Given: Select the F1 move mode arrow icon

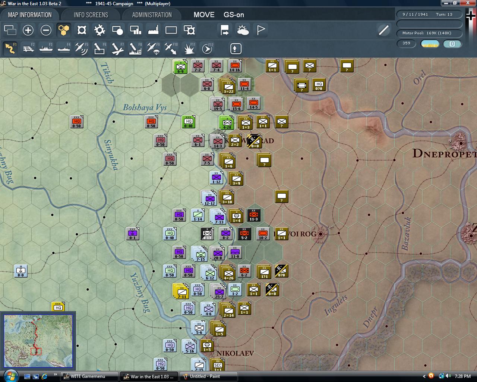Looking at the screenshot, I should click(x=10, y=48).
